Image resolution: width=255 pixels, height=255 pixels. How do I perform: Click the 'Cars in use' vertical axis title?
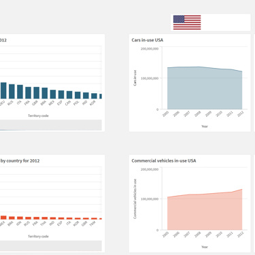tap(135, 78)
